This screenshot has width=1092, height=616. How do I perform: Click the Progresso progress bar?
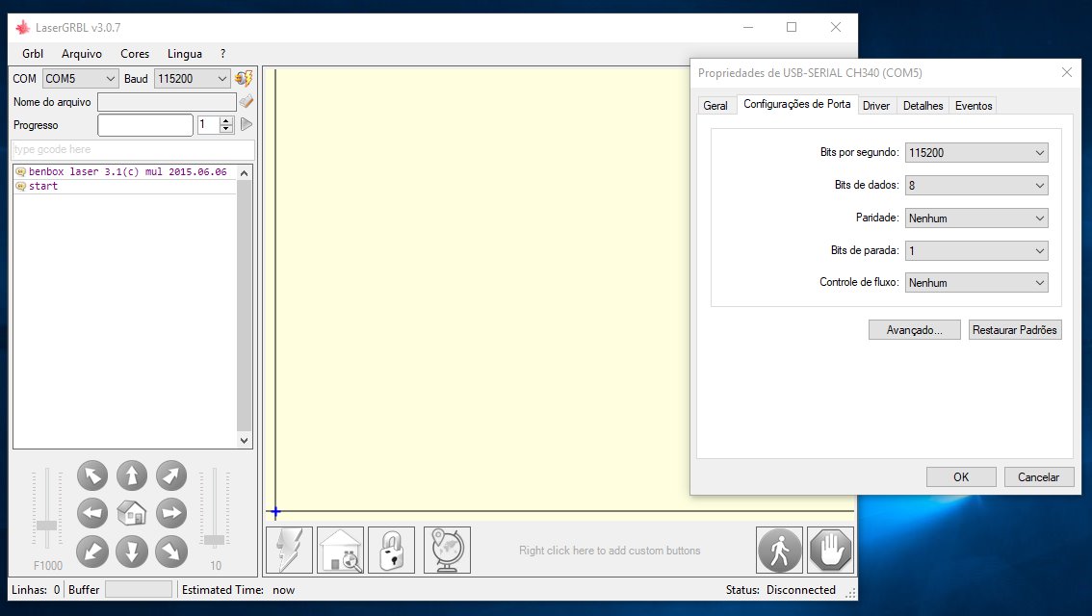[x=144, y=125]
